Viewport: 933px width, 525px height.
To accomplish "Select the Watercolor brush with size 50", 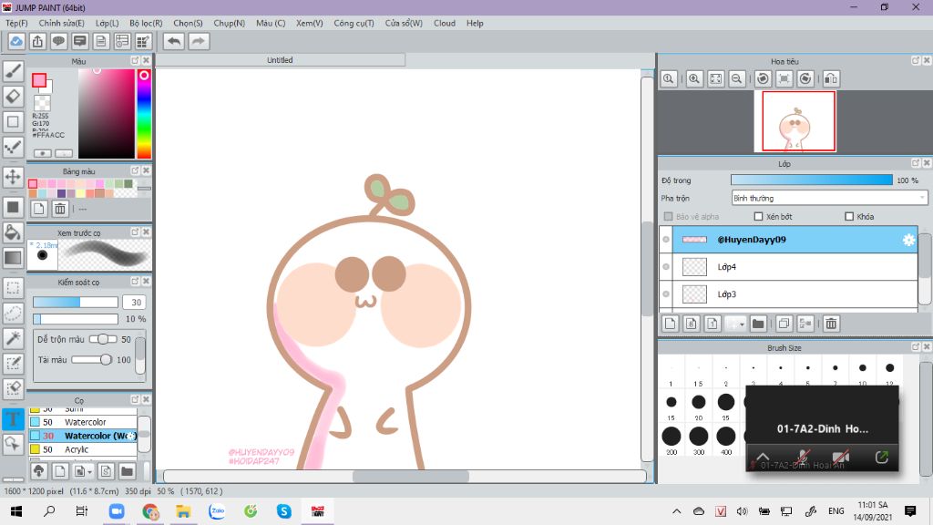I will coord(83,422).
